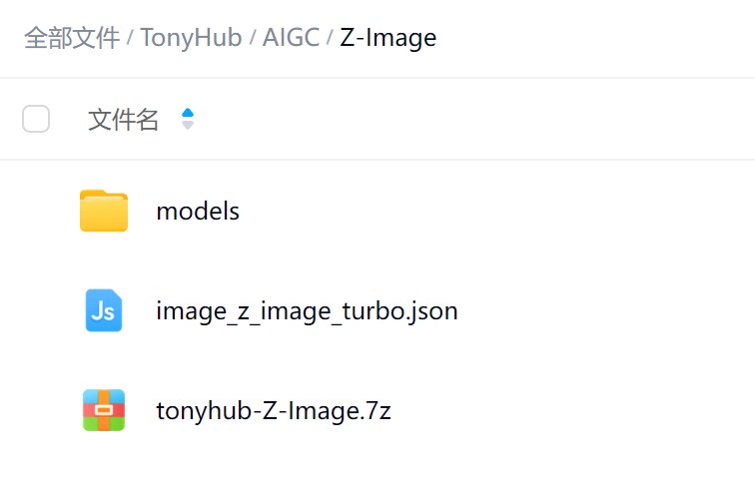
Task: Navigate to the TonyHub breadcrumb folder
Action: 191,38
